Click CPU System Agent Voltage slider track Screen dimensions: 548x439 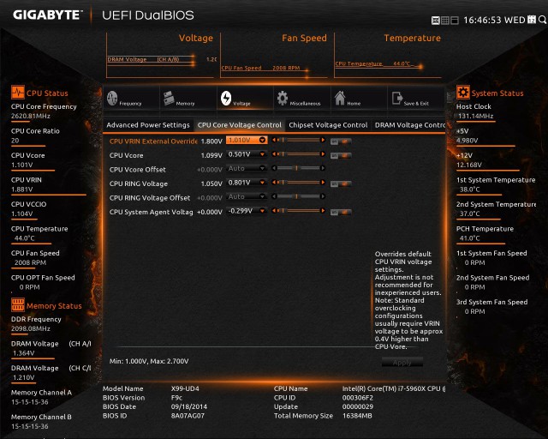coord(299,211)
